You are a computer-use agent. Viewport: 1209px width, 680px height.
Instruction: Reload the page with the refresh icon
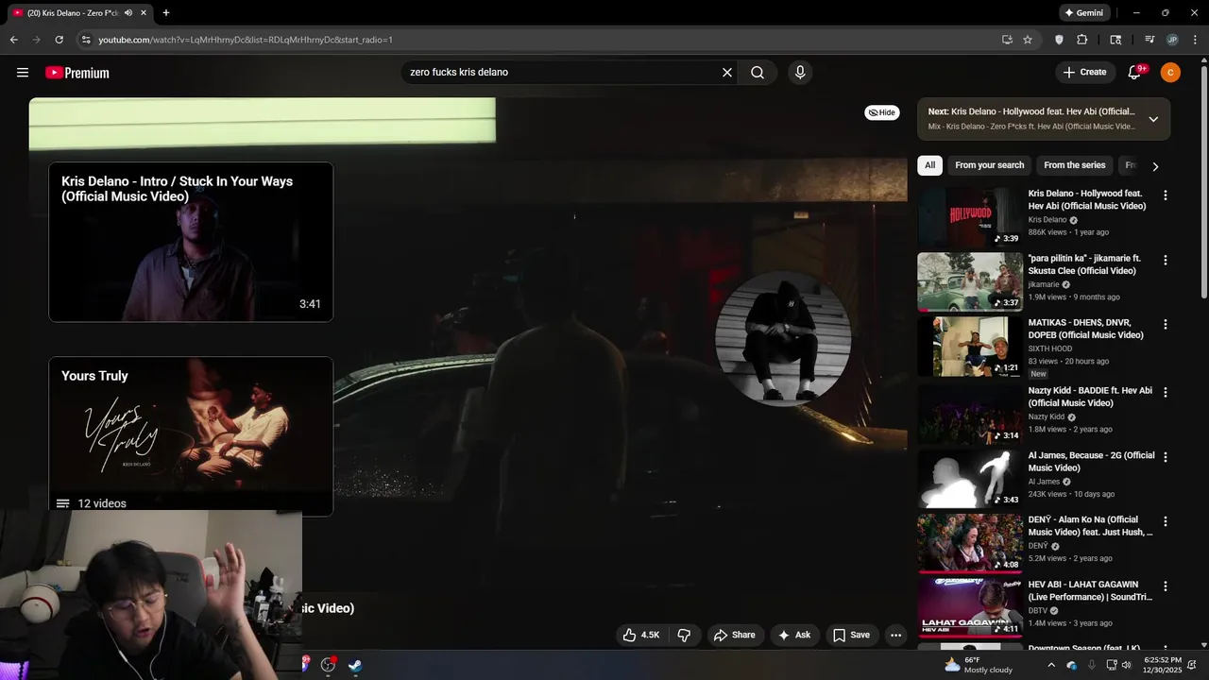59,40
